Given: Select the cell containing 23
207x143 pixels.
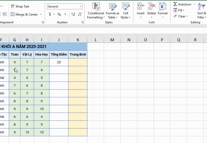Looking at the screenshot, I should click(59, 62).
